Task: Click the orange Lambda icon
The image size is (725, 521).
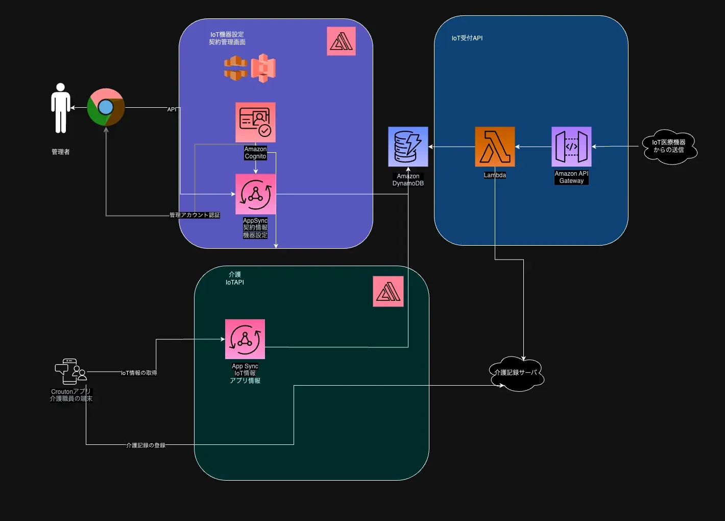Action: coord(495,147)
